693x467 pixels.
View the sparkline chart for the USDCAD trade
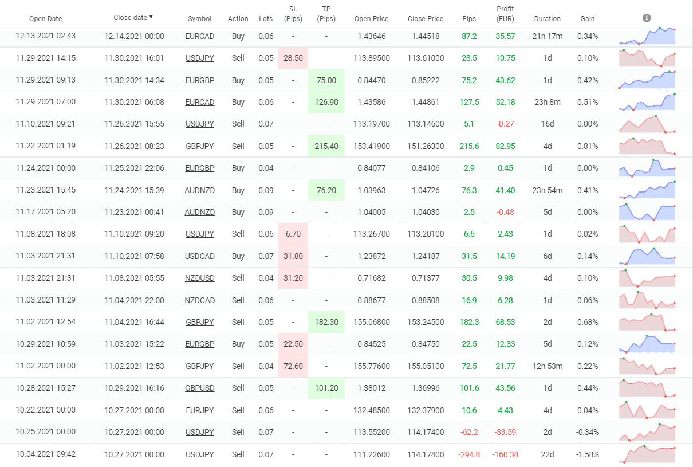tap(647, 256)
